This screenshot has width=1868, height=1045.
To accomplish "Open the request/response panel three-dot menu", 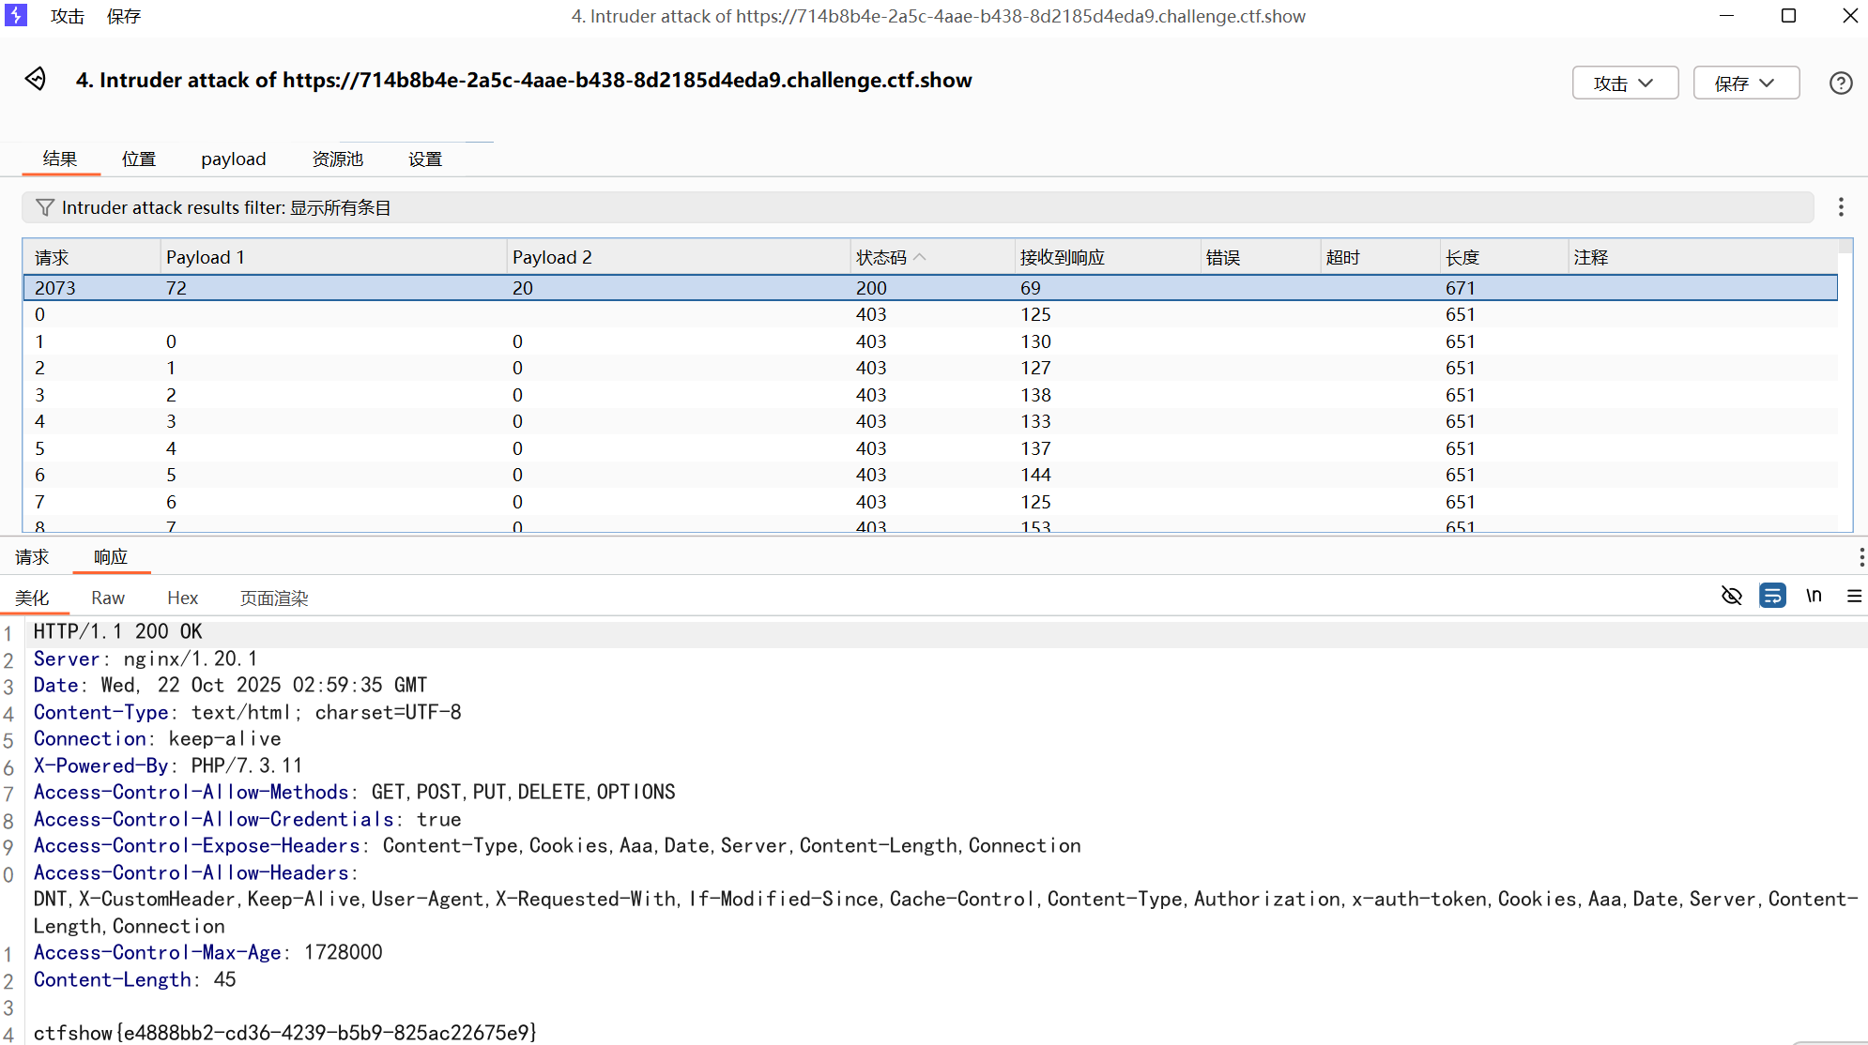I will [1860, 557].
